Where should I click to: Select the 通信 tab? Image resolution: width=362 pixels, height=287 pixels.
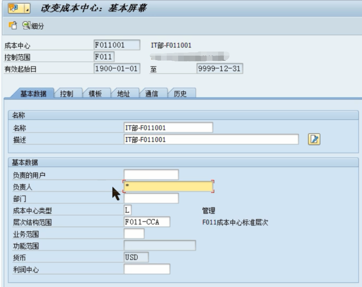point(151,94)
